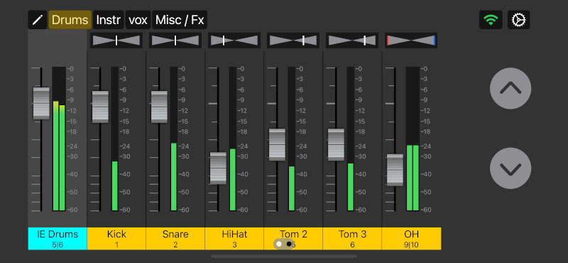Click the Snare pan control
Screen dimensions: 568x263
point(175,41)
